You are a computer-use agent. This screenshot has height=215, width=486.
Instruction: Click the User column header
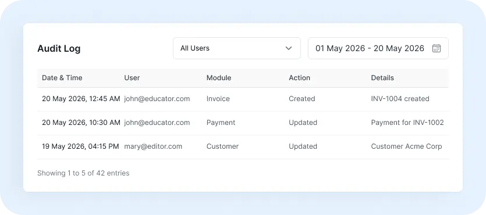[x=132, y=78]
